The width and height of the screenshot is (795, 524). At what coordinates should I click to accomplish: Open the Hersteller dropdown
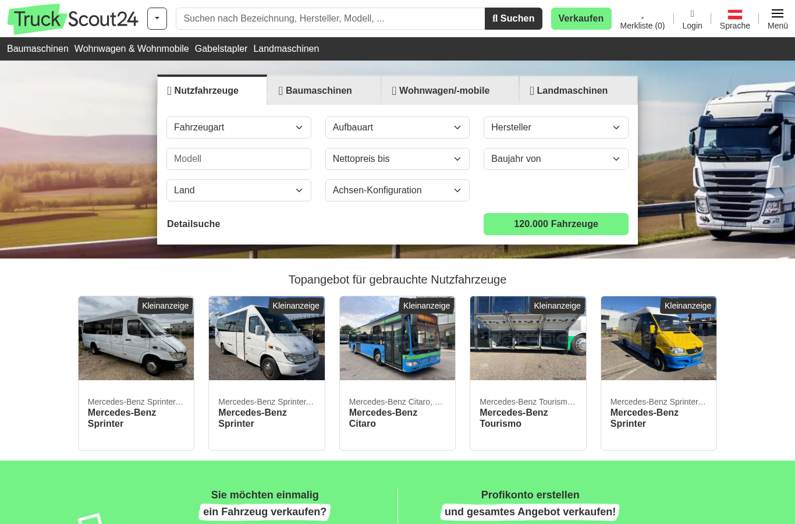556,128
